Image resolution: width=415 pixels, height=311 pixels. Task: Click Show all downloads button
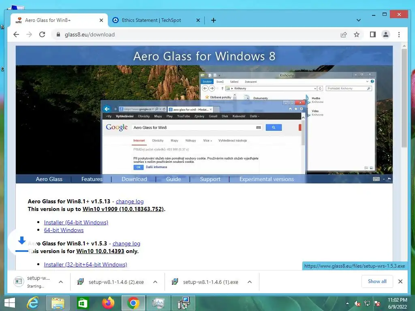click(377, 281)
